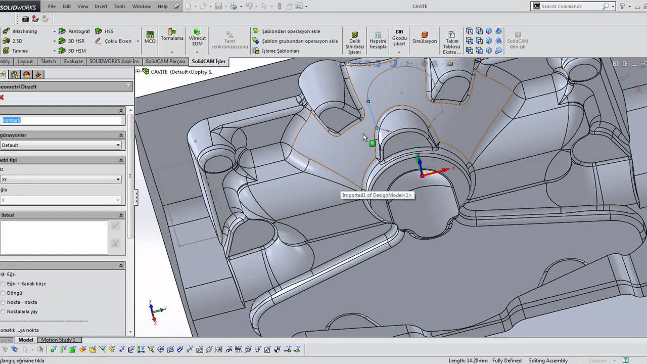Open the appearance color wheel panel tab
Viewport: 647px width, 364px height.
pyautogui.click(x=26, y=74)
